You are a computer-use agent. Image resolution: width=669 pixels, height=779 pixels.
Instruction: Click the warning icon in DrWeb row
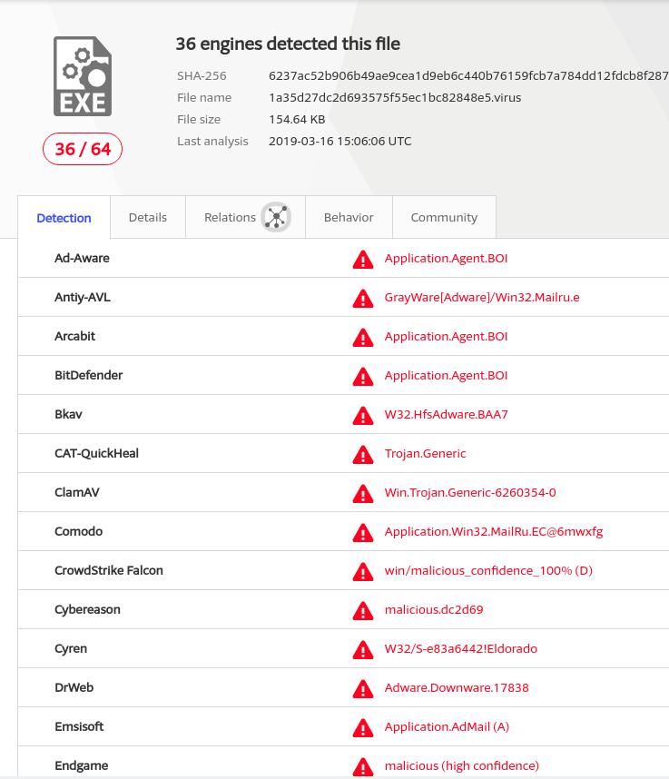[363, 689]
